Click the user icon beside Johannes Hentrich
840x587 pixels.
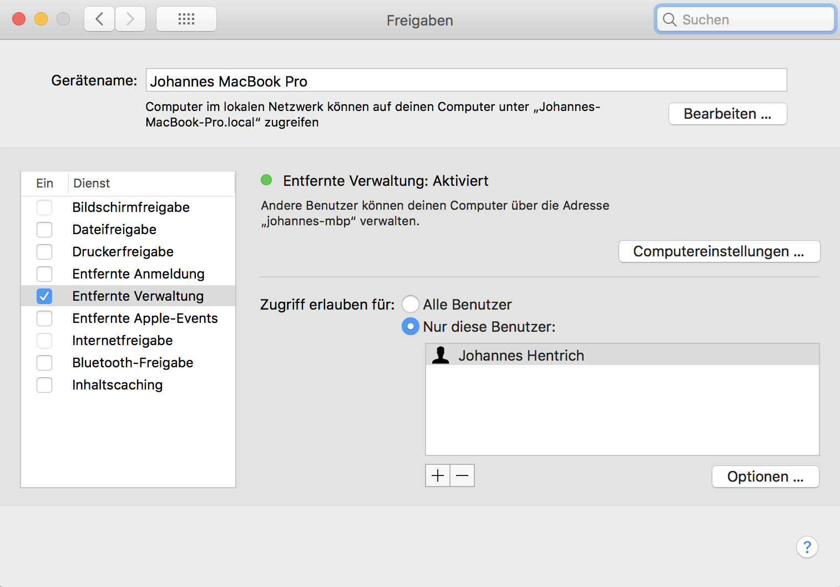(441, 355)
